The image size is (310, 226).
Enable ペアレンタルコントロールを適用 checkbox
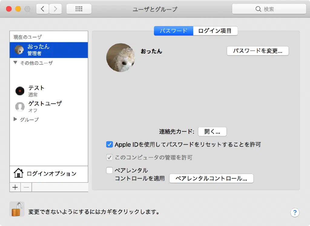[109, 170]
